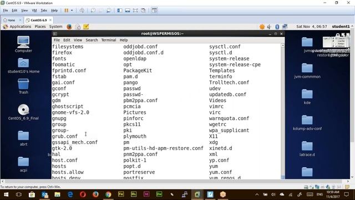Click wpa_supplicant in terminal listing
This screenshot has width=355, height=200.
[x=229, y=131]
